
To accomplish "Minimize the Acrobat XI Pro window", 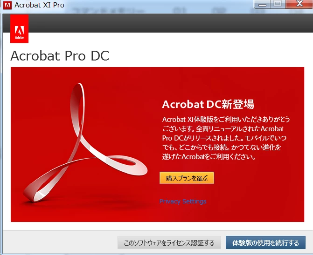I will click(262, 4).
